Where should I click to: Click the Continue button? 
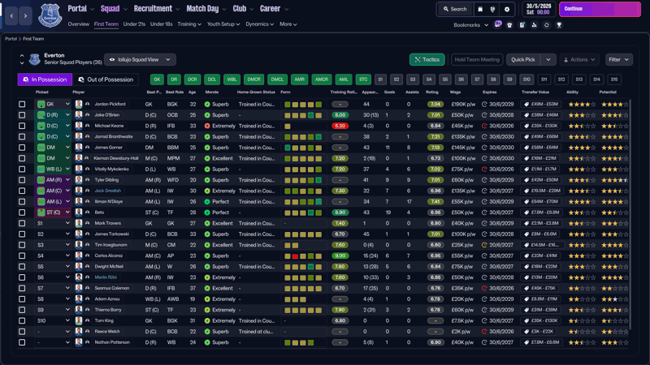(600, 9)
